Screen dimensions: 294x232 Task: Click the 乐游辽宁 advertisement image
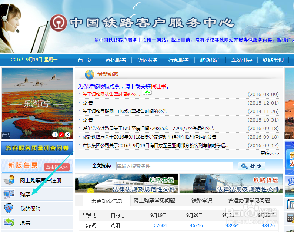coord(37,104)
